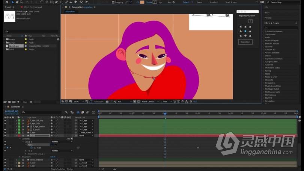The height and width of the screenshot is (171, 304).
Task: Select the Pen tool
Action: 56,2
